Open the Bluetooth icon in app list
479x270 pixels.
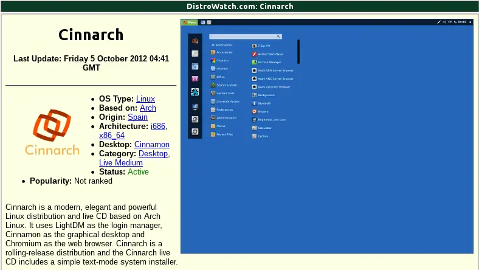(x=254, y=103)
